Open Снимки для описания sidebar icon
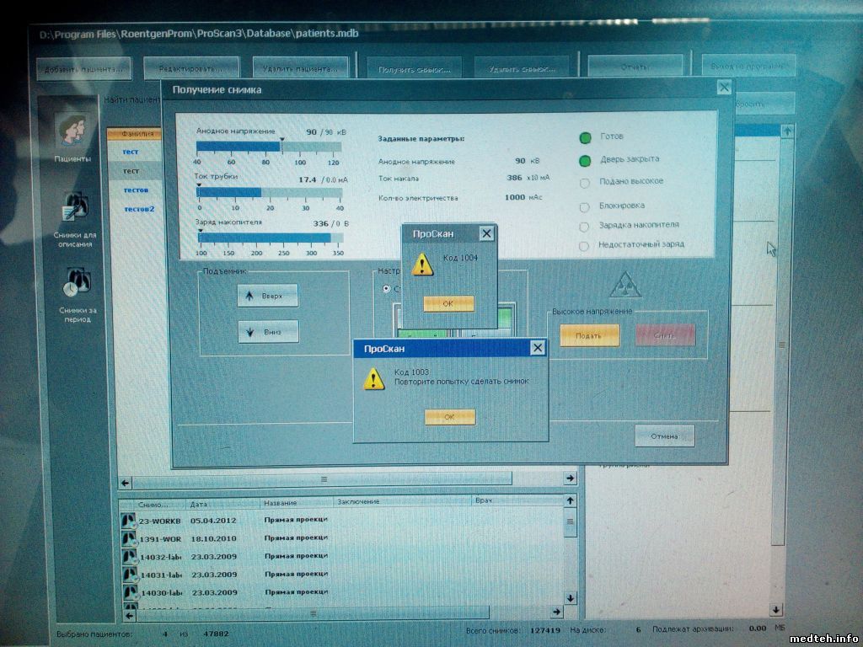 (74, 210)
